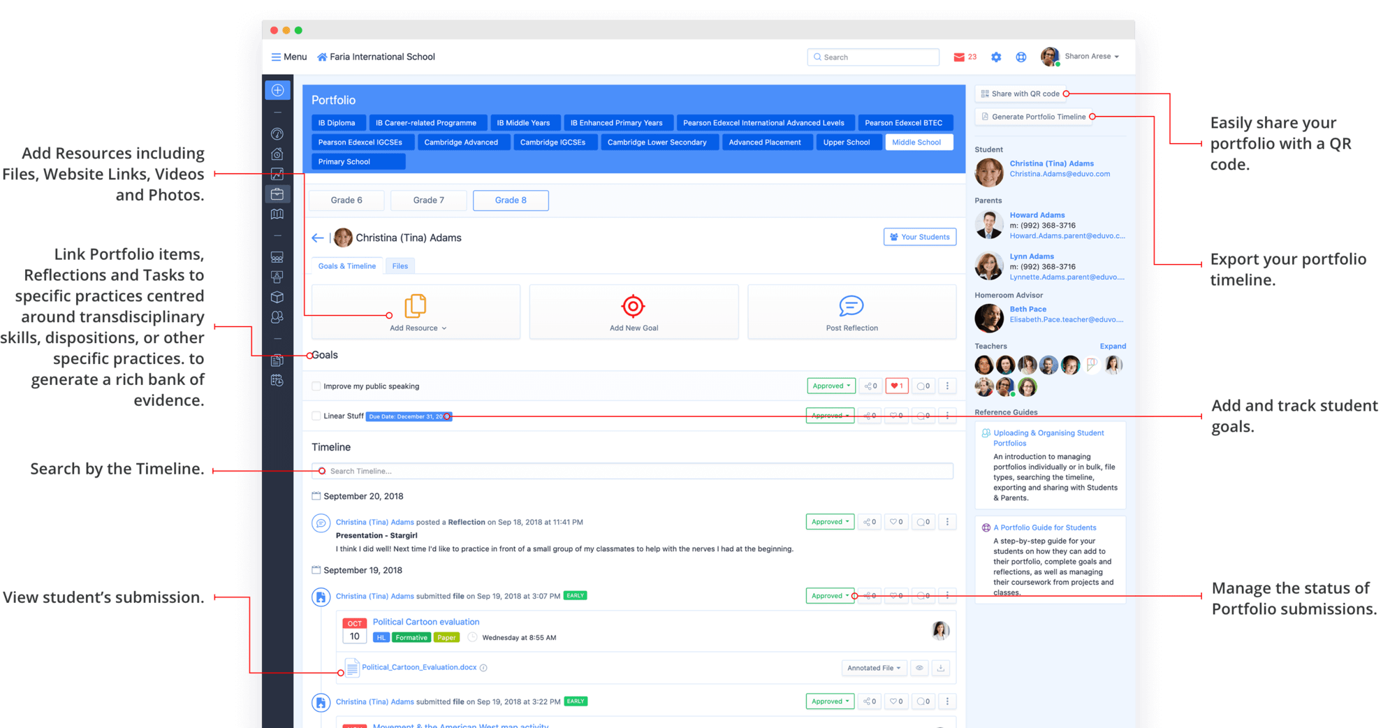Click Beth Pace advisor name link
Viewport: 1397px width, 728px height.
tap(1027, 310)
